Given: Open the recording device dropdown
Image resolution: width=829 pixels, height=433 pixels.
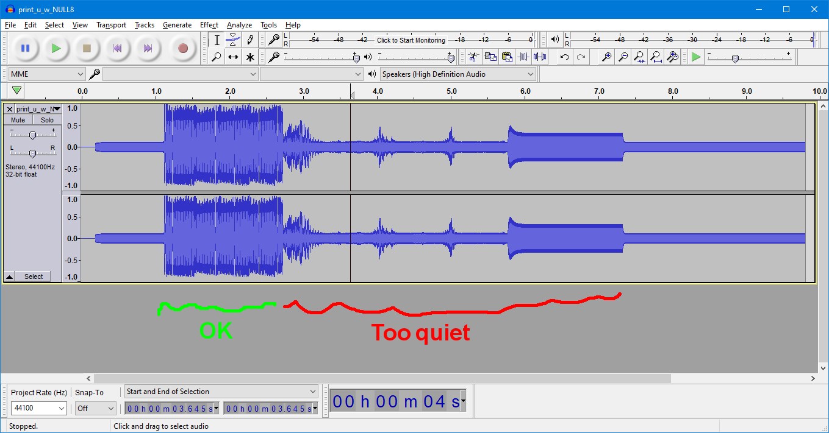Looking at the screenshot, I should tap(181, 74).
